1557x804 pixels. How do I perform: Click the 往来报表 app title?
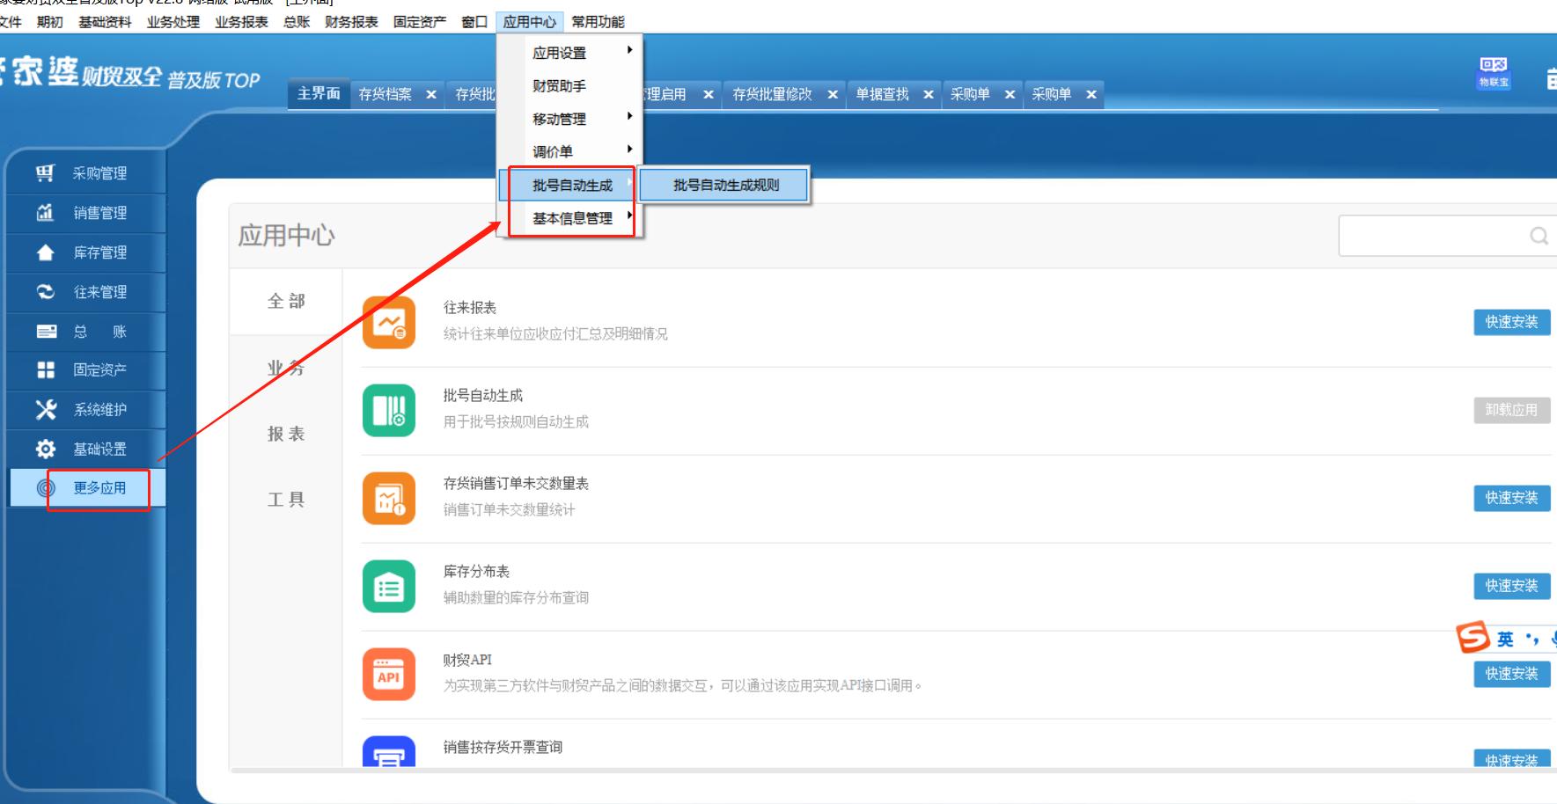470,308
